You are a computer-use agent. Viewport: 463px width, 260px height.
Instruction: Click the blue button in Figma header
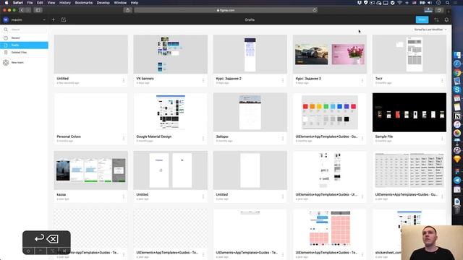[422, 19]
